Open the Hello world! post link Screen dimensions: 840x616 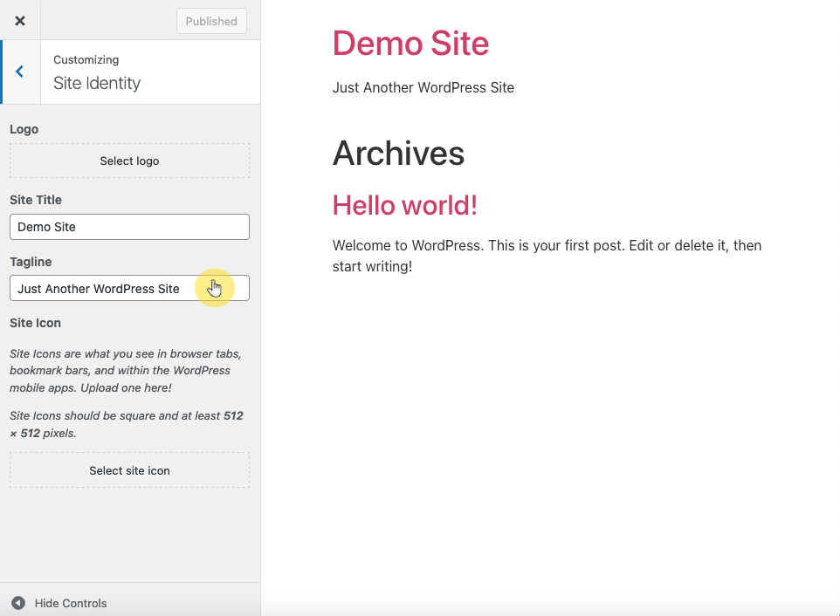(x=405, y=206)
